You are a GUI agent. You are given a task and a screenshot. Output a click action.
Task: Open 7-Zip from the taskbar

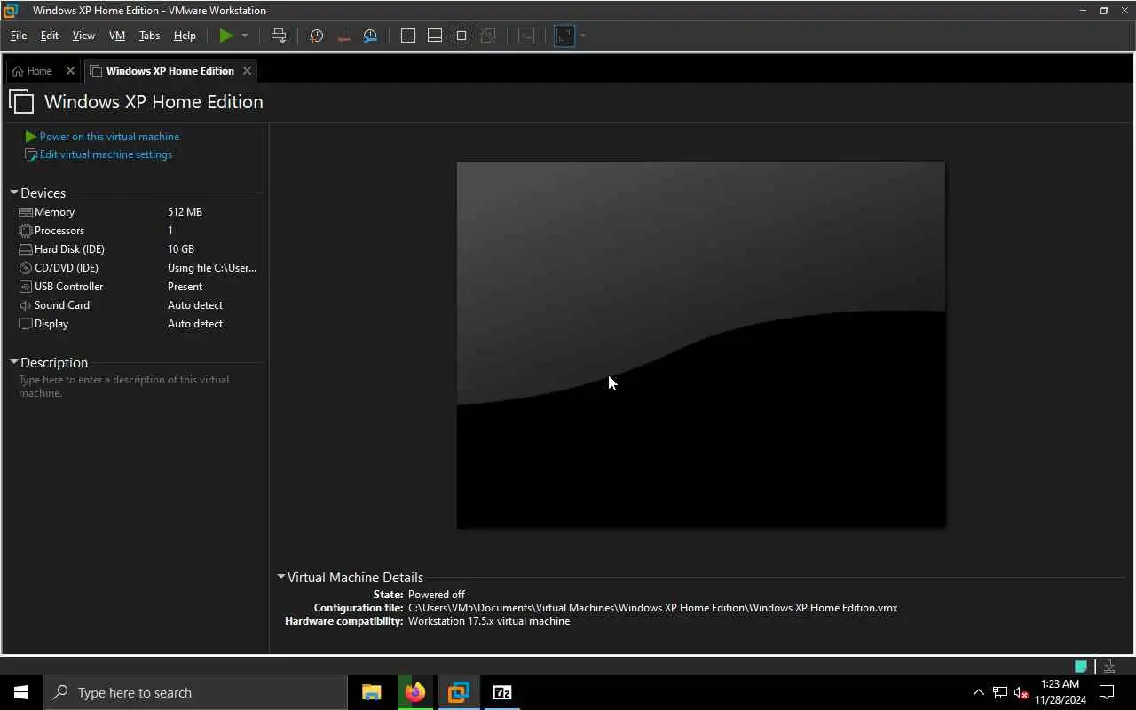pos(502,692)
